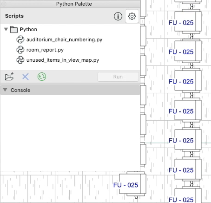Collapse the Python folder disclosure triangle
The width and height of the screenshot is (211, 203).
[6, 29]
